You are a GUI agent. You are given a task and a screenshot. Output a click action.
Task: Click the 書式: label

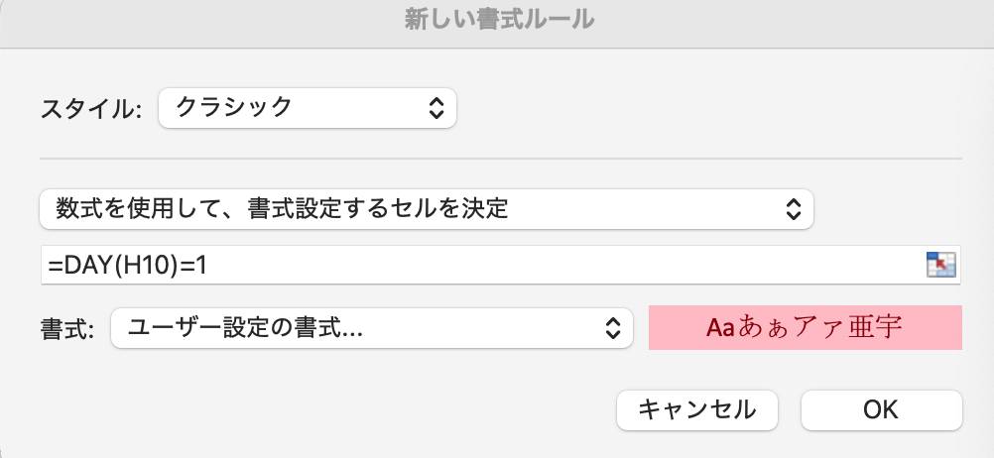[67, 329]
